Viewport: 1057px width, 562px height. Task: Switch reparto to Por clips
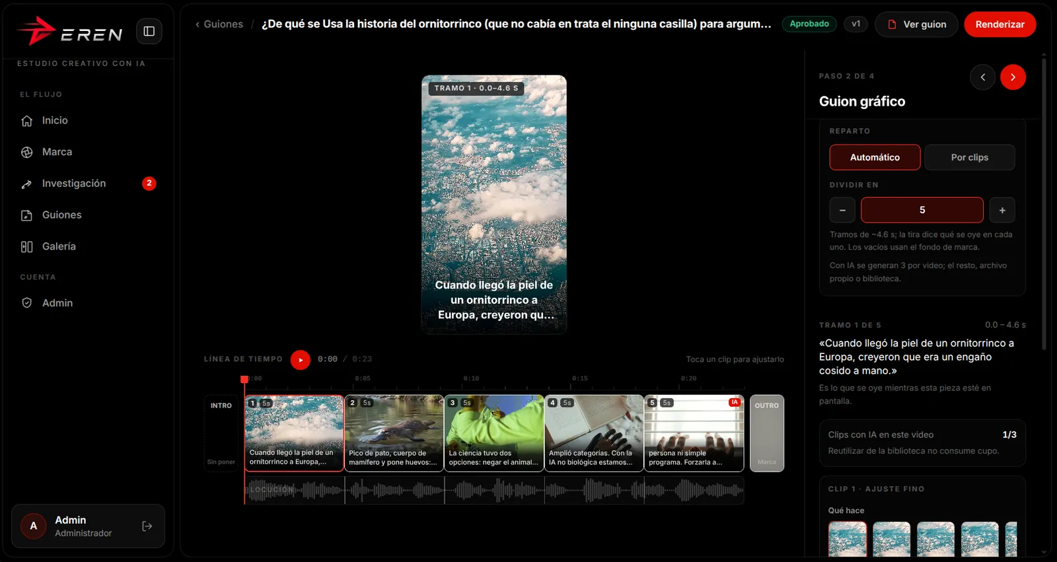[969, 157]
